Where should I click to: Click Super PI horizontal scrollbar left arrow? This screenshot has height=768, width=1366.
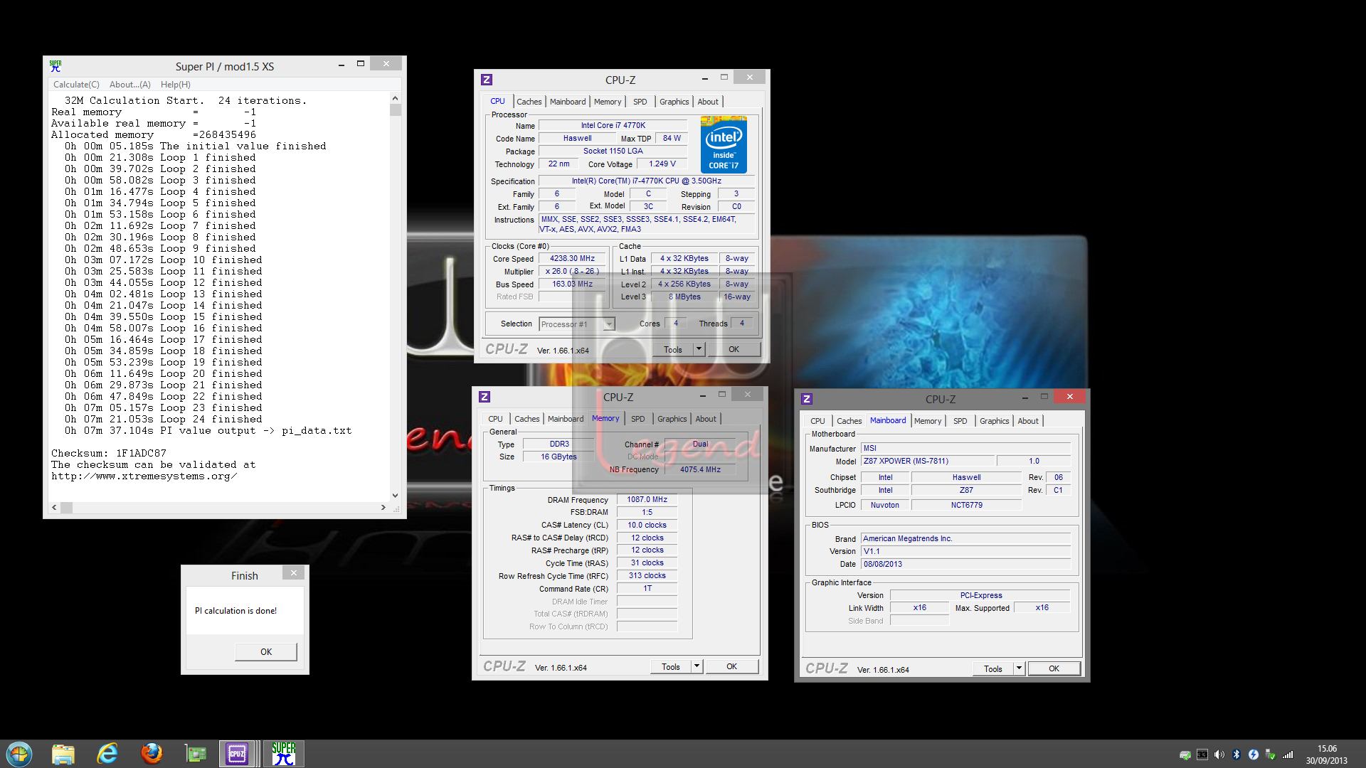(x=54, y=508)
